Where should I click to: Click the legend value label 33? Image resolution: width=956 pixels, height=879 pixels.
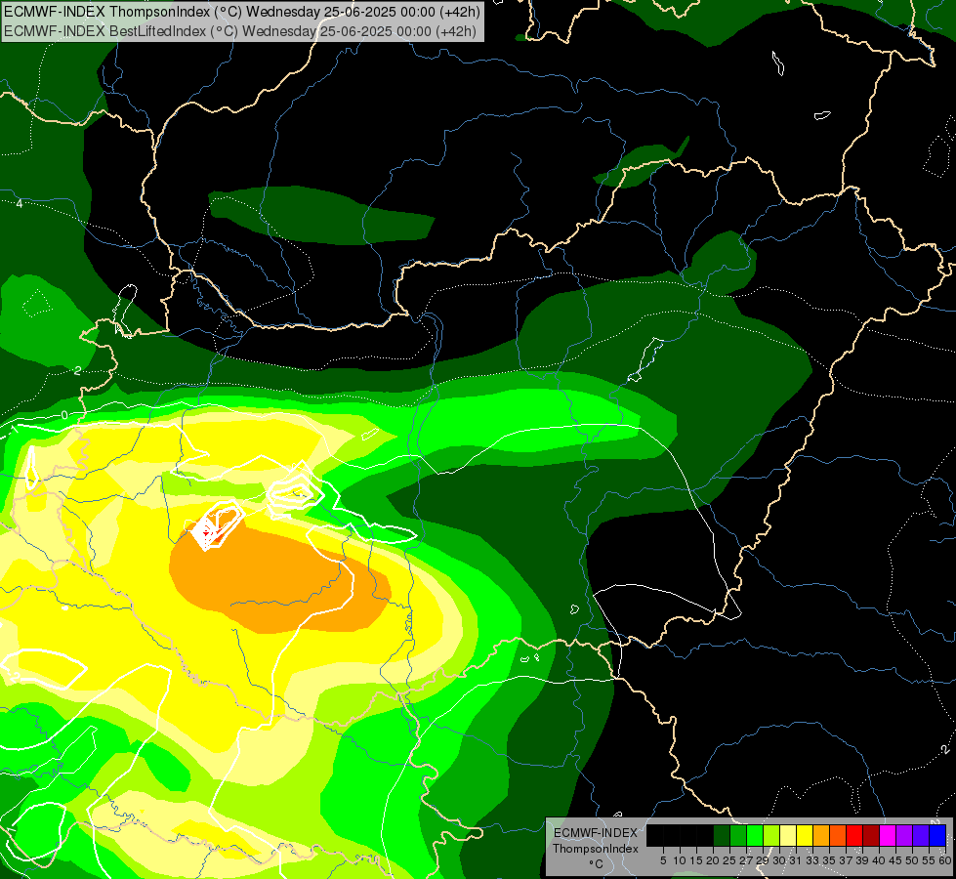pos(812,860)
